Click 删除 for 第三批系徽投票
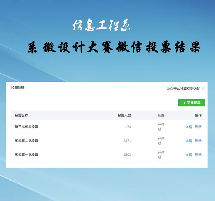Screen dimensions: 215x201 coord(198,127)
